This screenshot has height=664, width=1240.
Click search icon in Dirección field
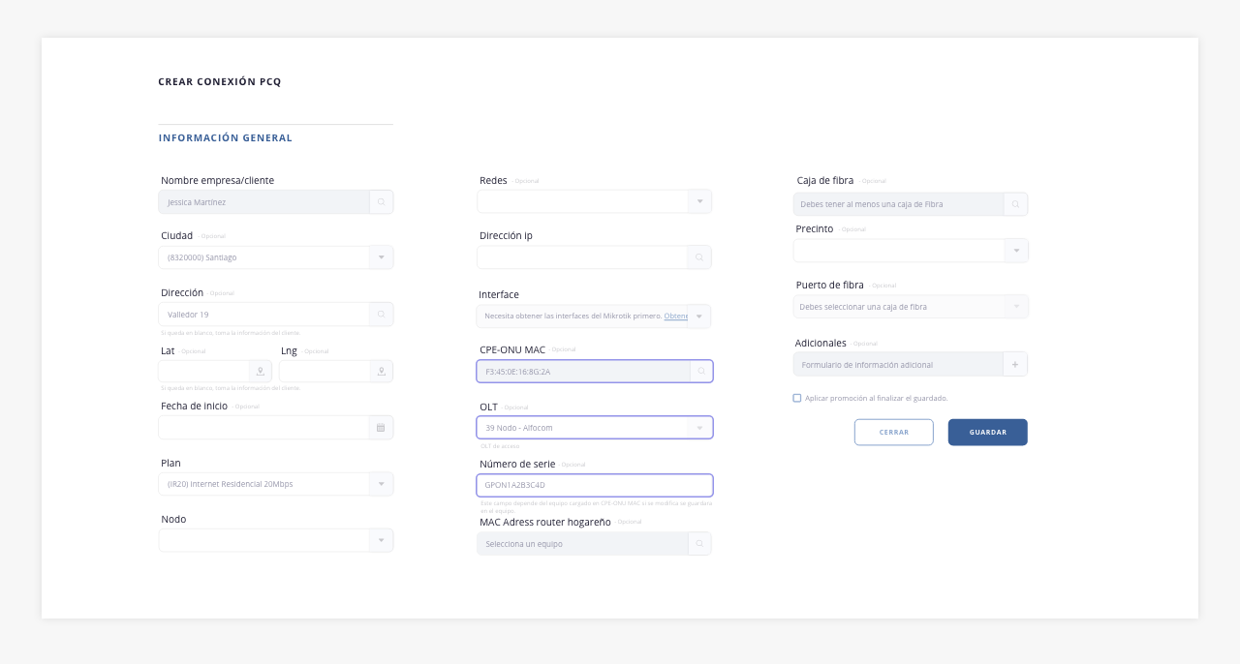tap(382, 315)
